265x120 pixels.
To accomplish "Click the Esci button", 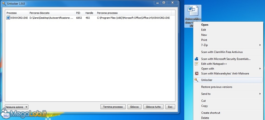I will (x=170, y=107).
